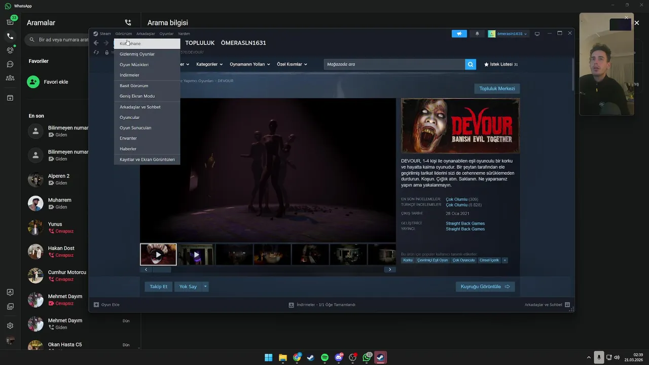Open Yardım menu in Steam menu bar
This screenshot has width=649, height=365.
[x=184, y=34]
